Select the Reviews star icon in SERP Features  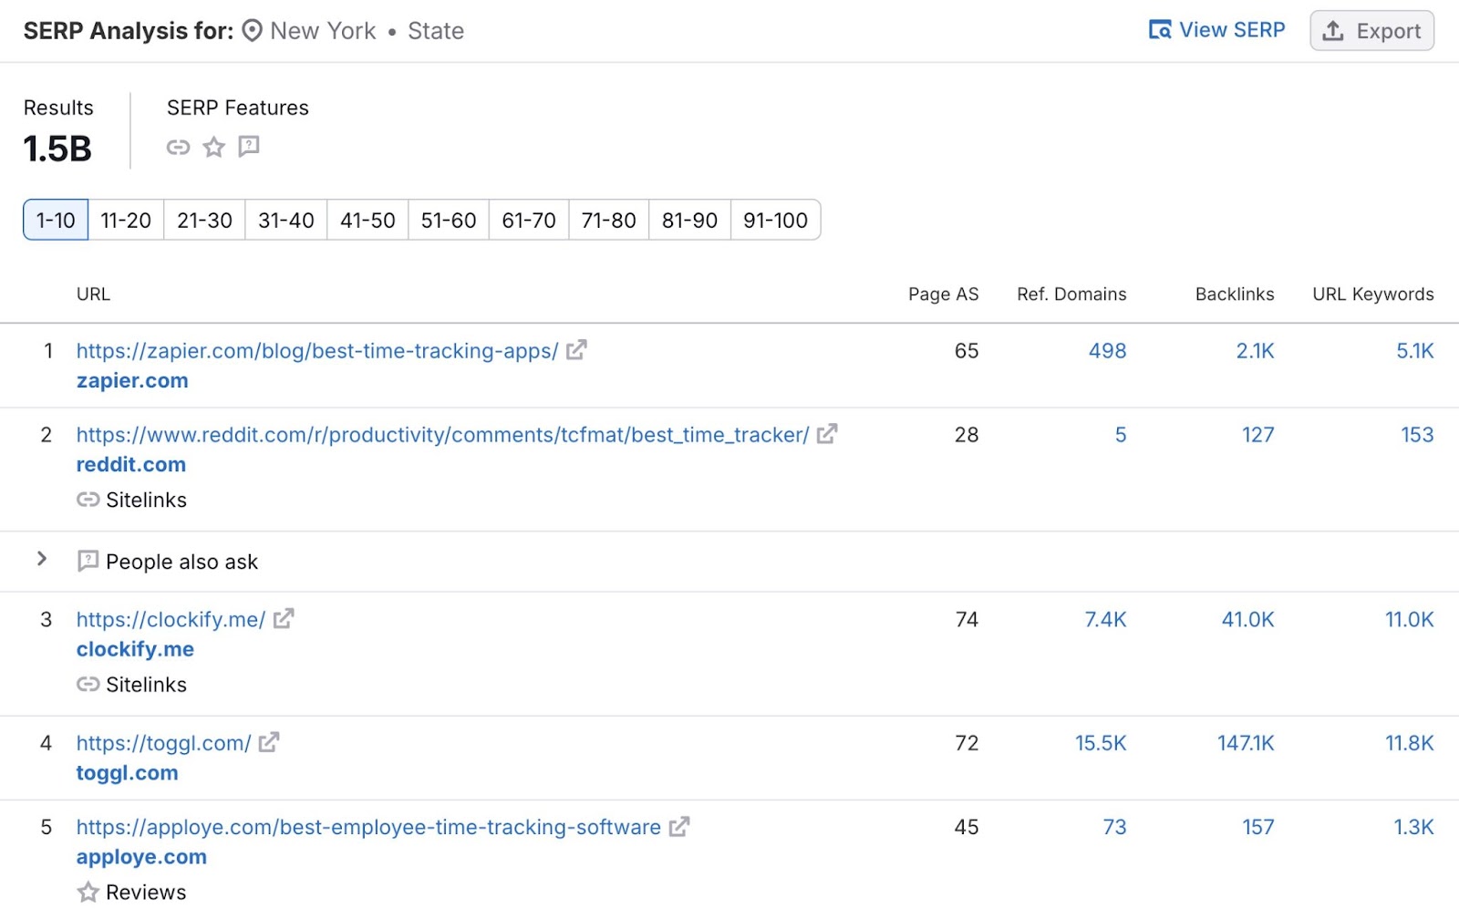click(213, 147)
